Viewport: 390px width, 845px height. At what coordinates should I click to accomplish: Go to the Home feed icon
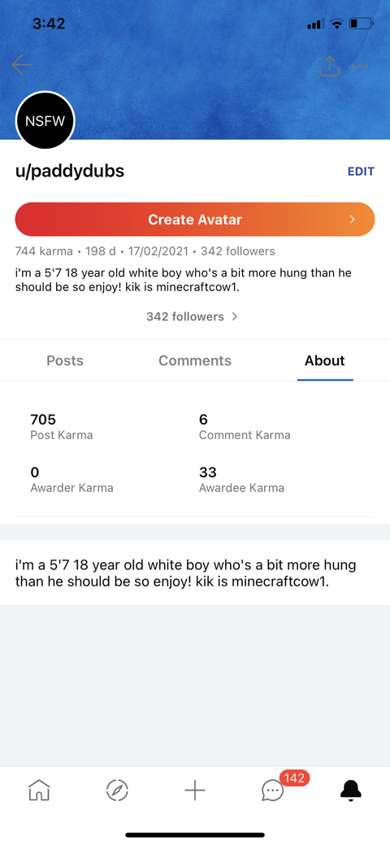click(x=39, y=791)
